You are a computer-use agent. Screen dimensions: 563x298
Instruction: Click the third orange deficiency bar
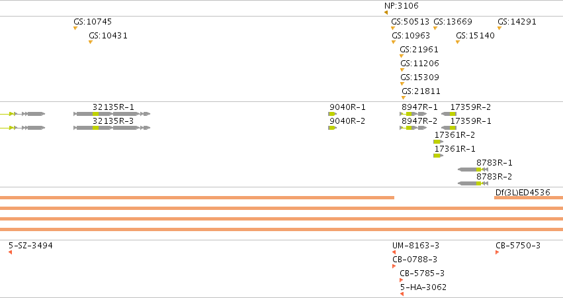point(282,219)
